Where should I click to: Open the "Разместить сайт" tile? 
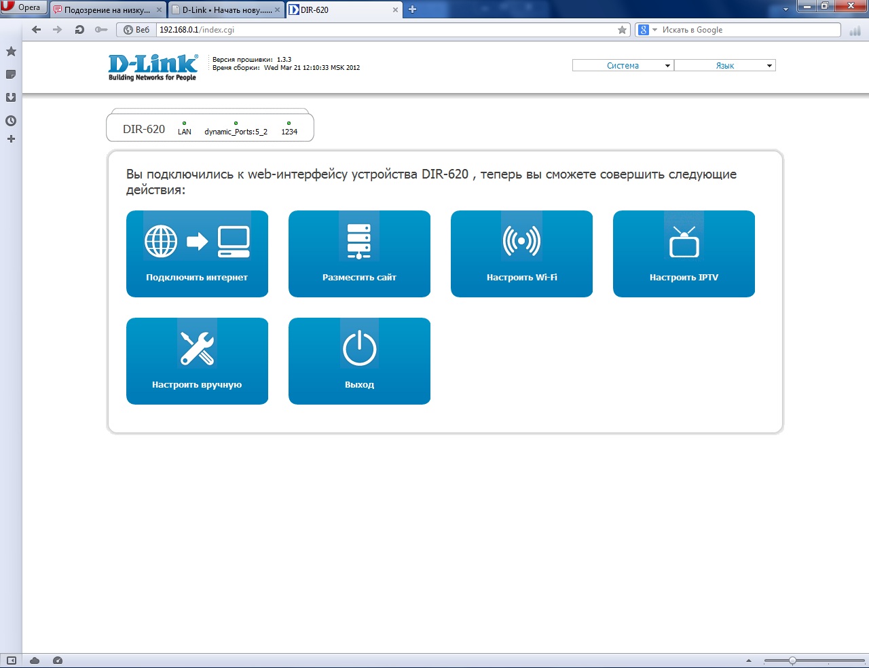tap(359, 254)
